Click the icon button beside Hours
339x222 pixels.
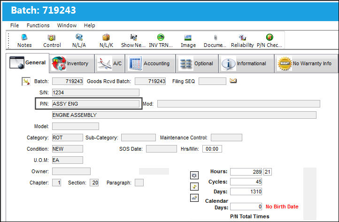click(x=194, y=176)
